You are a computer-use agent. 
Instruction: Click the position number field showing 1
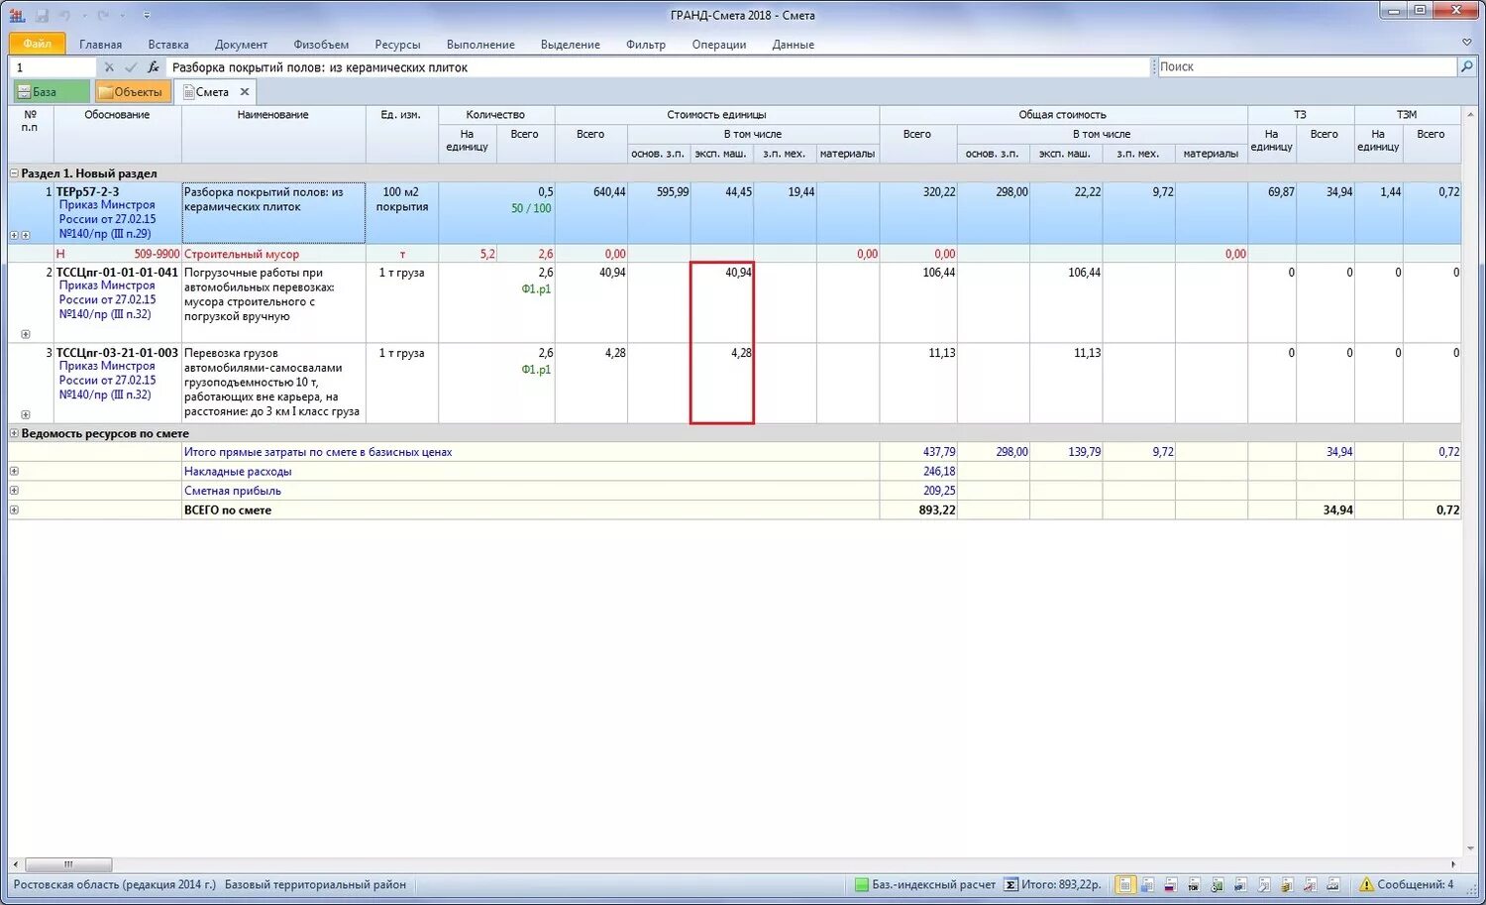tap(53, 67)
